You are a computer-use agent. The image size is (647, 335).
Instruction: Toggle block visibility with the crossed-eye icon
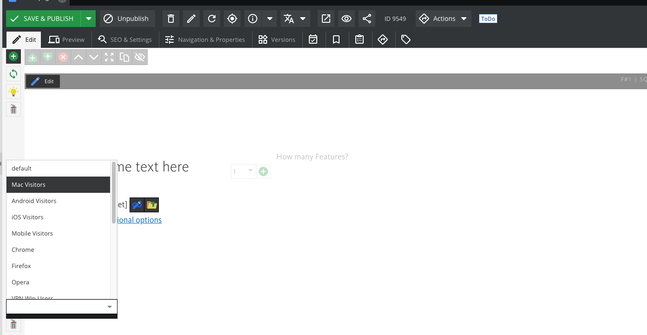tap(140, 57)
